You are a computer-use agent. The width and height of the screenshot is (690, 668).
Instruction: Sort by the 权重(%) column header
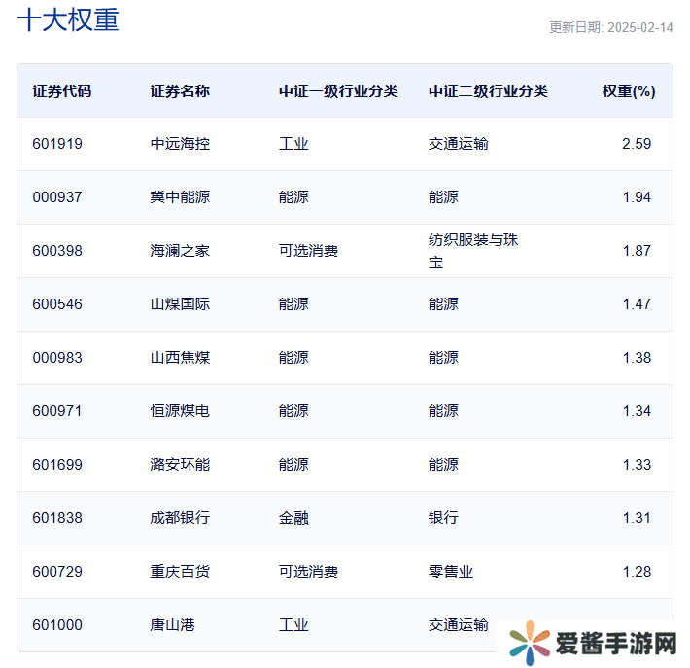tap(628, 91)
